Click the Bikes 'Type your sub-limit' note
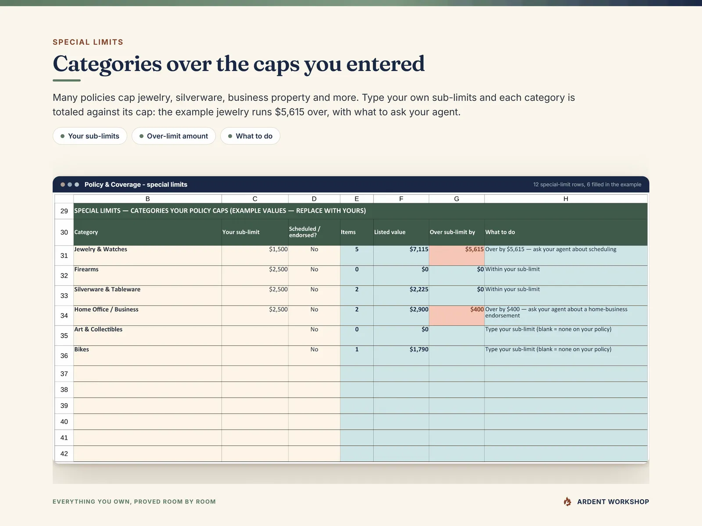702x526 pixels. tap(566, 356)
